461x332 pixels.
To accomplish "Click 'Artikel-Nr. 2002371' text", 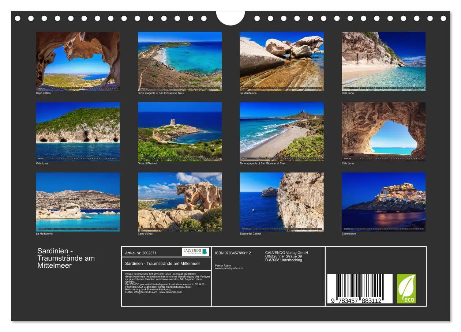I will [x=141, y=253].
